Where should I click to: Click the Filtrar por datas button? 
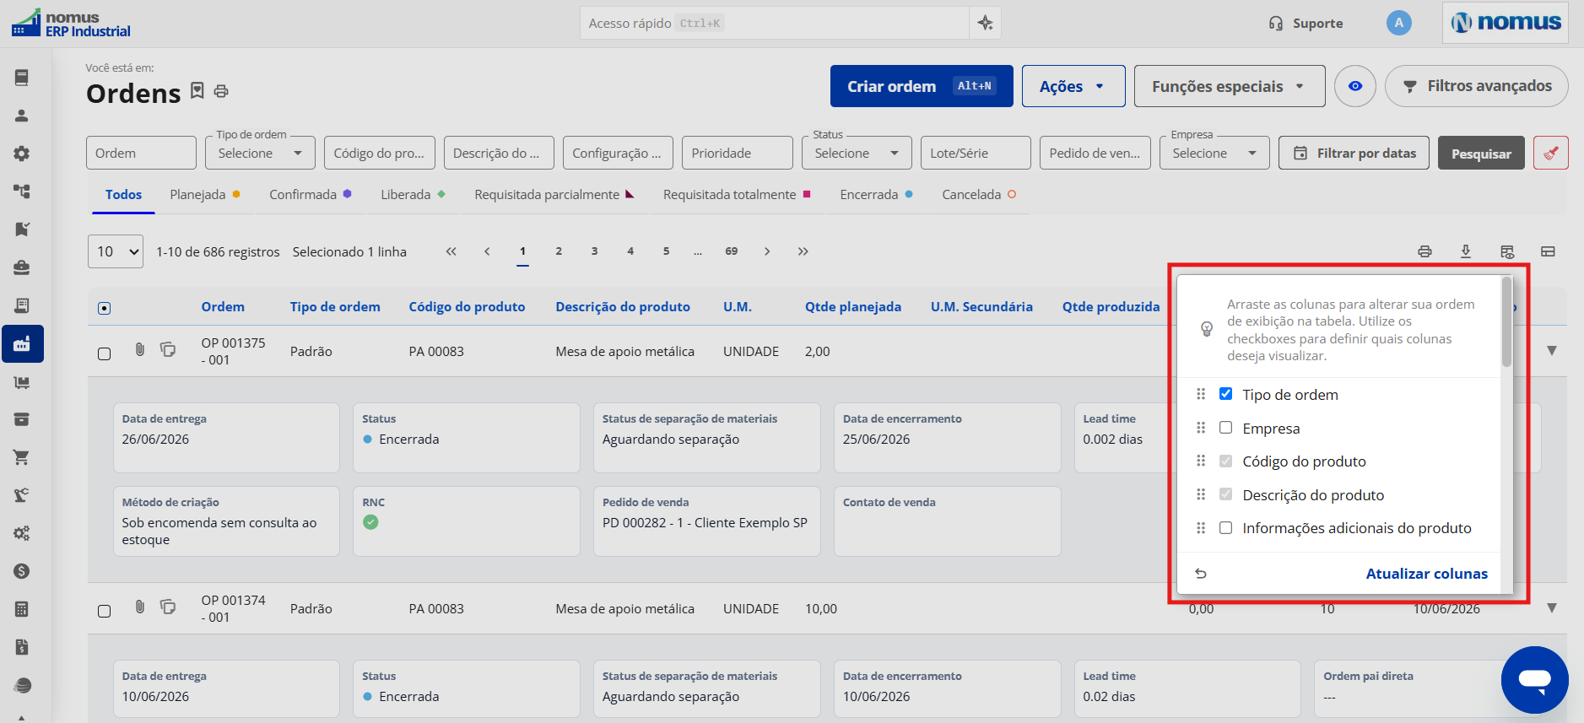pyautogui.click(x=1354, y=153)
